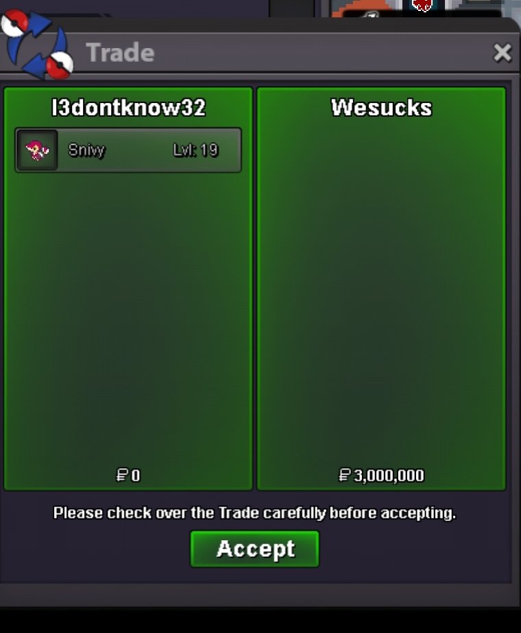Click the empty Wesucks offer panel
This screenshot has height=633, width=521.
click(381, 290)
